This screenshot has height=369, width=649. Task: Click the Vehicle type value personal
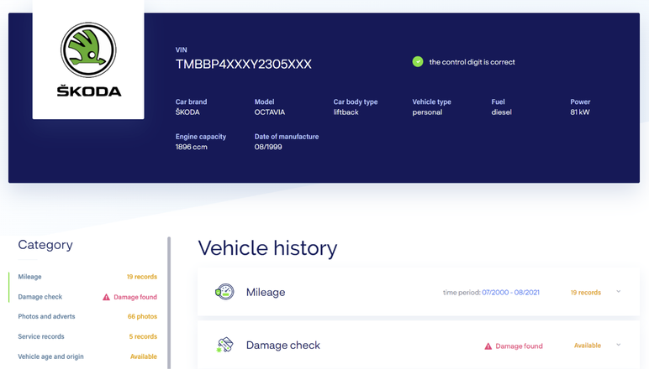pos(427,112)
